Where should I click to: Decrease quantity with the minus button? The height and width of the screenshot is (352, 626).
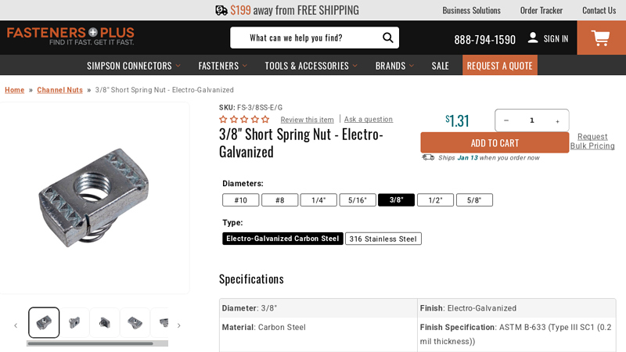pyautogui.click(x=506, y=120)
